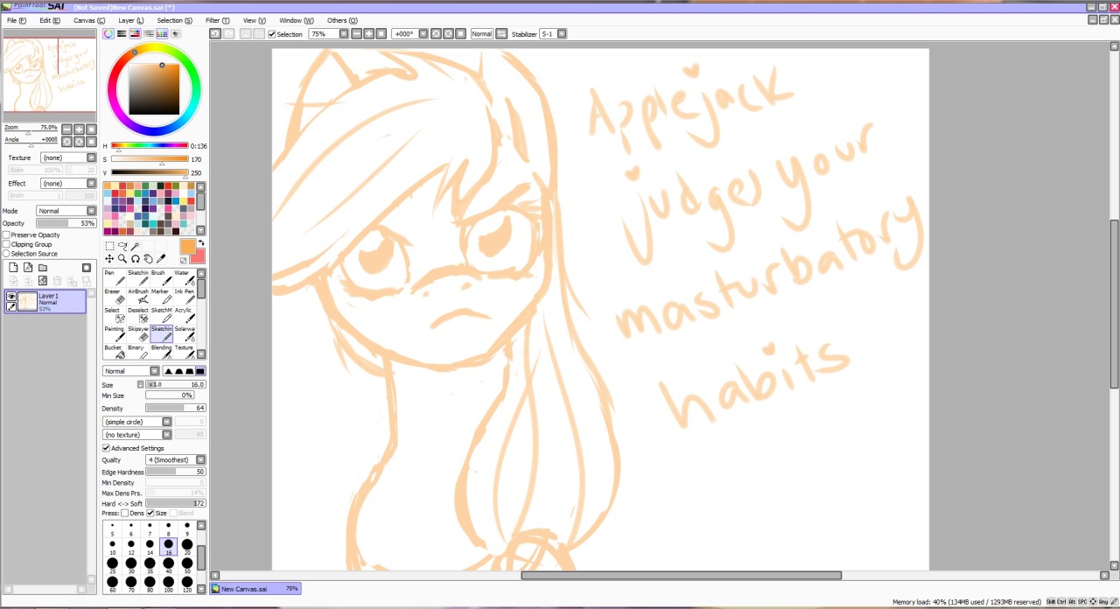1120x609 pixels.
Task: Toggle Clipping Group checkbox
Action: click(6, 245)
